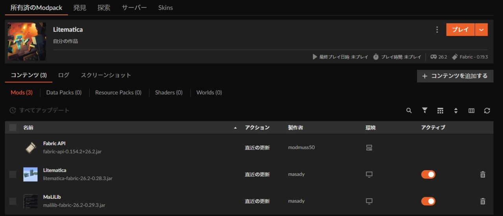The width and height of the screenshot is (503, 216).
Task: Toggle the Litematica mod active switch
Action: (x=428, y=175)
